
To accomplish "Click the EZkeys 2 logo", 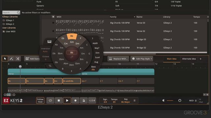I will (x=13, y=101).
